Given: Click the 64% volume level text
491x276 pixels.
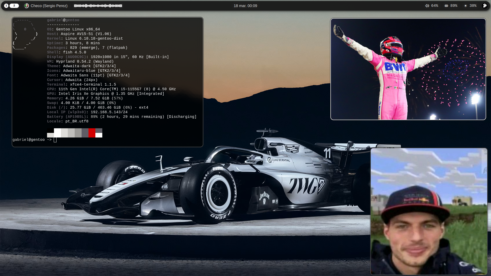Looking at the screenshot, I should (434, 6).
